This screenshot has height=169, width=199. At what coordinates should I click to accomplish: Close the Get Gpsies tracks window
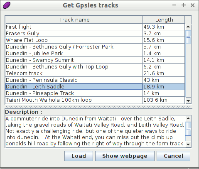click(x=192, y=5)
